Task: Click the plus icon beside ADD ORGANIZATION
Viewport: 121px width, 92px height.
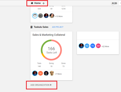Action: [51, 85]
